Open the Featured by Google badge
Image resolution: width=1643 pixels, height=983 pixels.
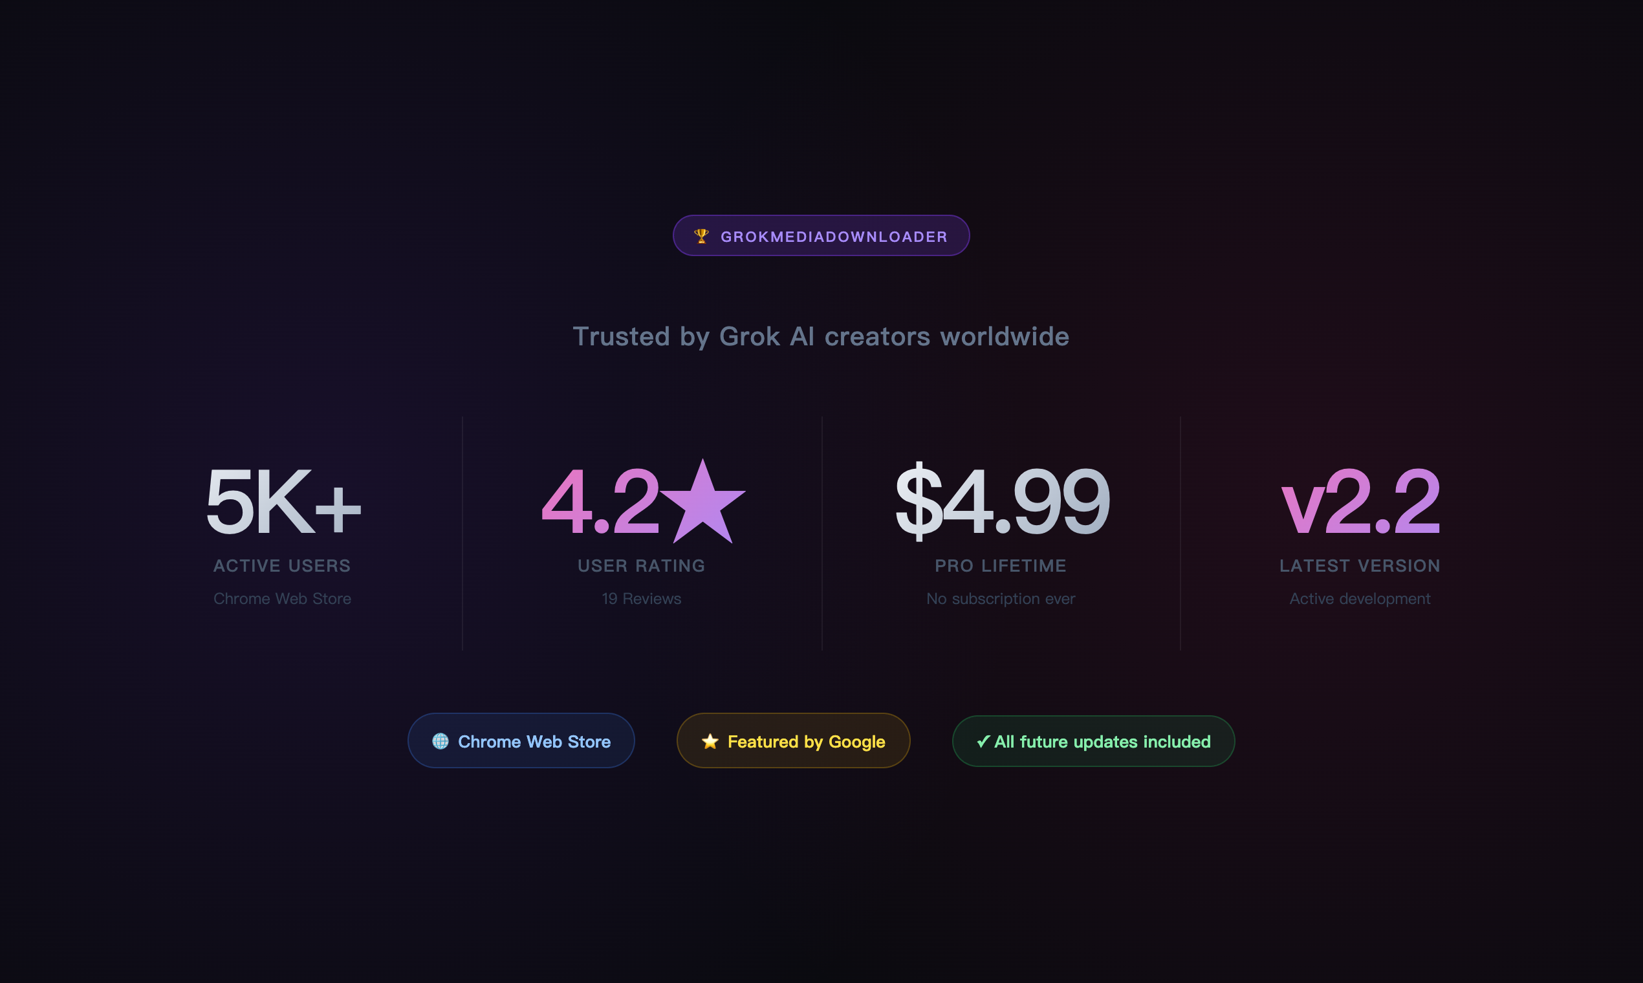point(793,741)
